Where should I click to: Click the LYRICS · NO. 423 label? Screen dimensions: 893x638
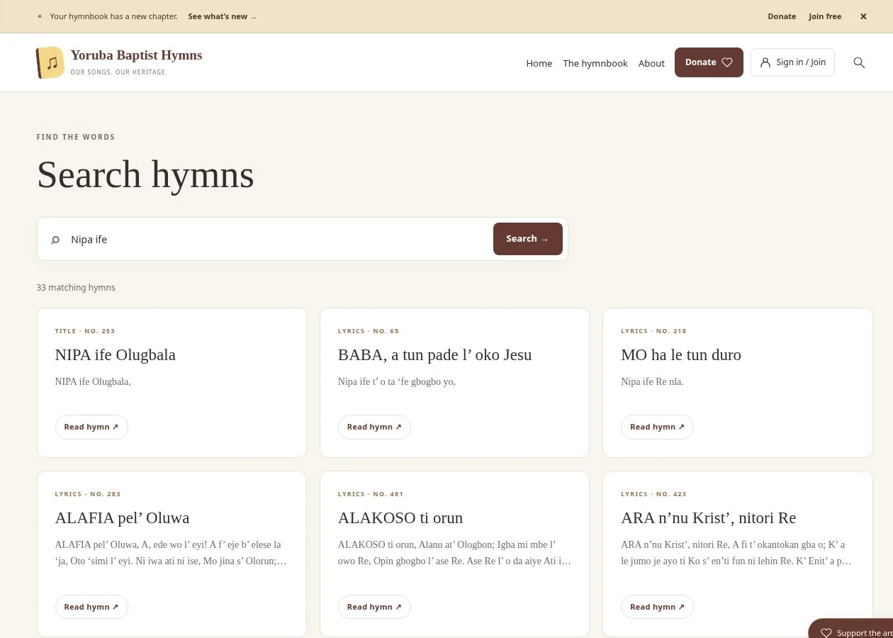[x=653, y=494]
